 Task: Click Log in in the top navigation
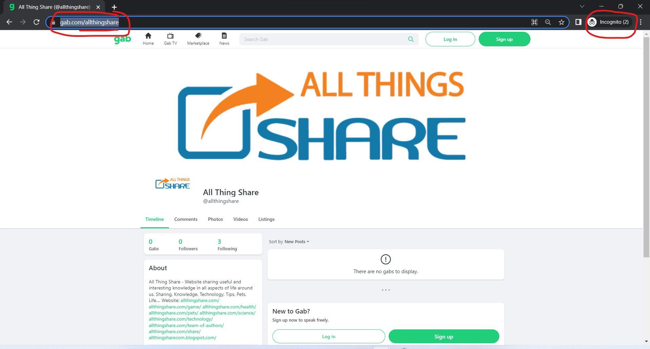coord(450,39)
